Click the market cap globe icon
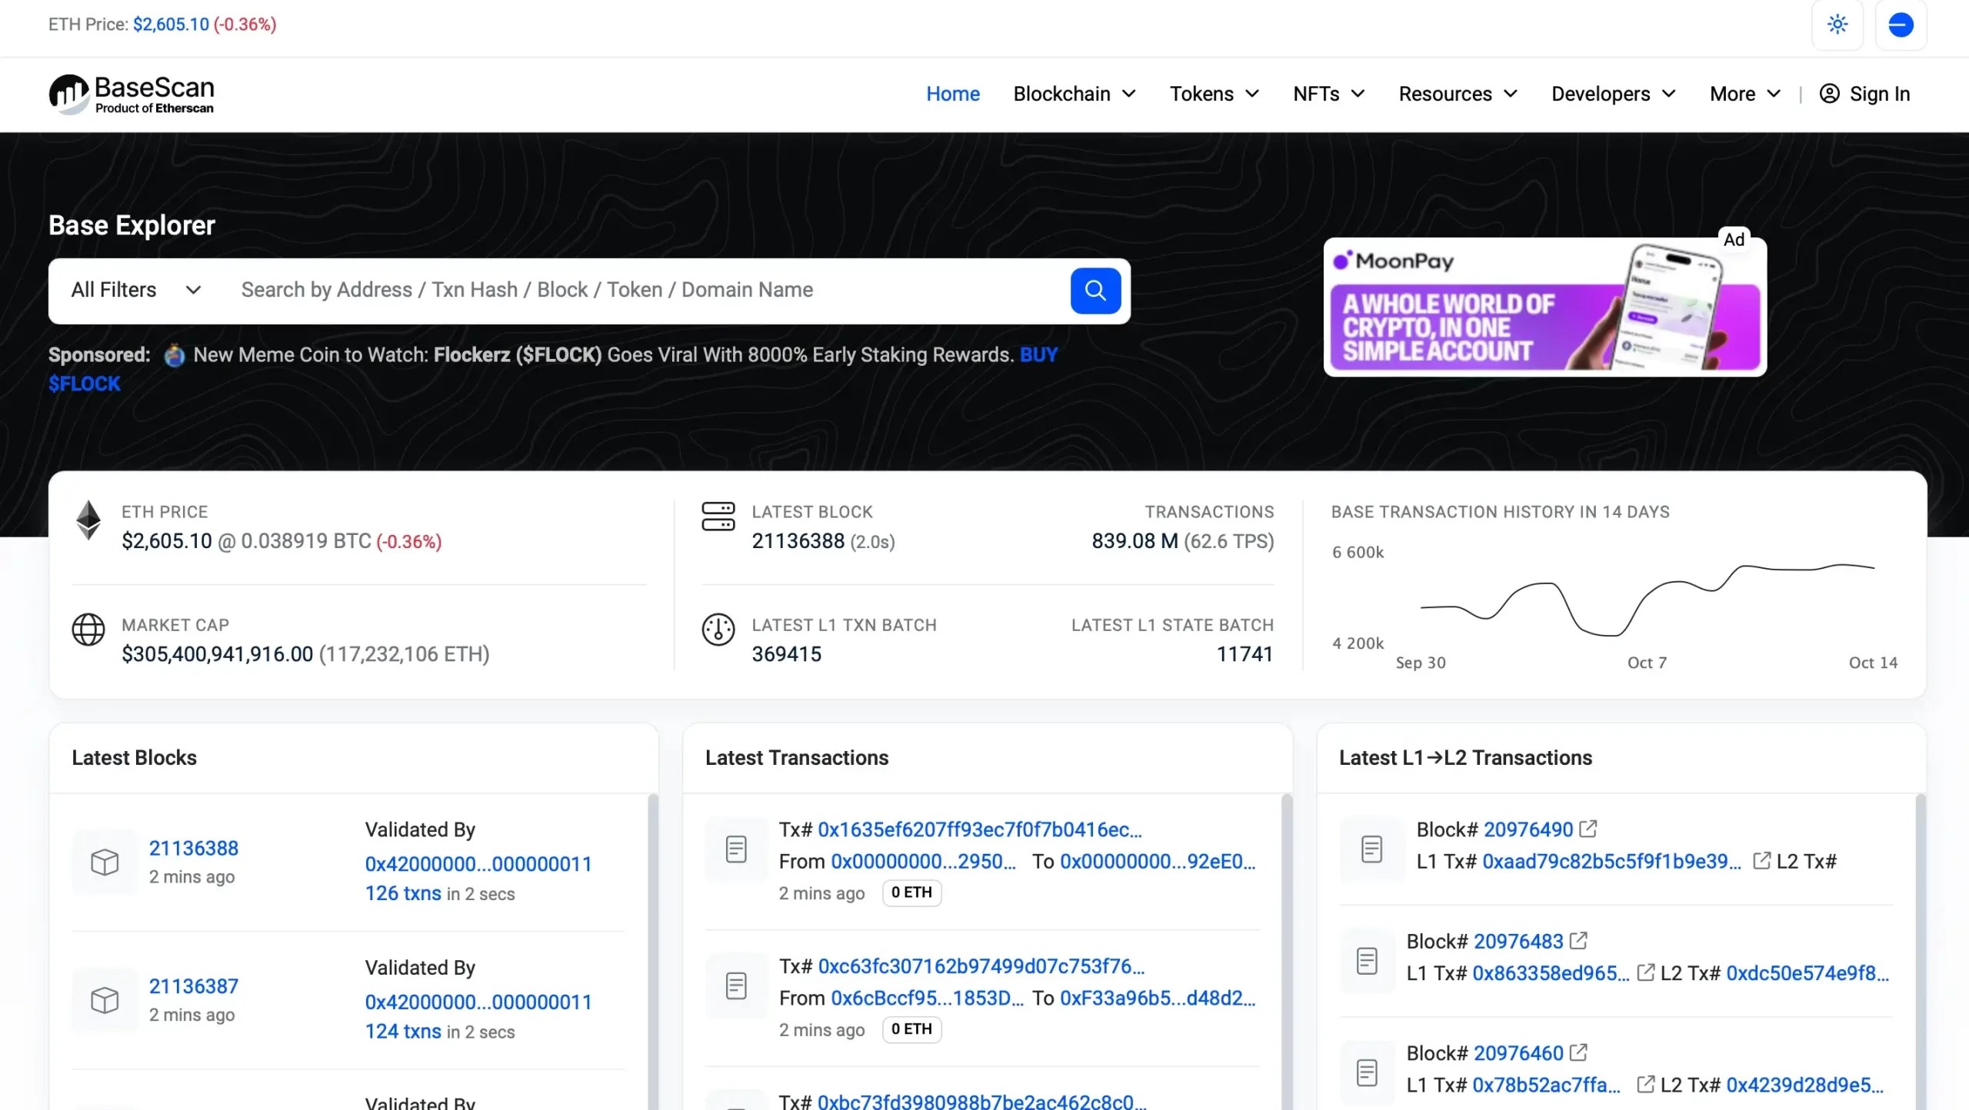This screenshot has height=1110, width=1969. (88, 630)
